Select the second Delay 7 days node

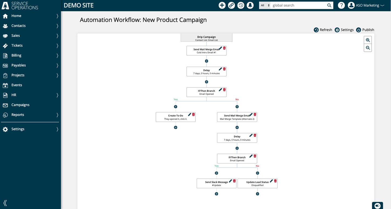click(237, 138)
